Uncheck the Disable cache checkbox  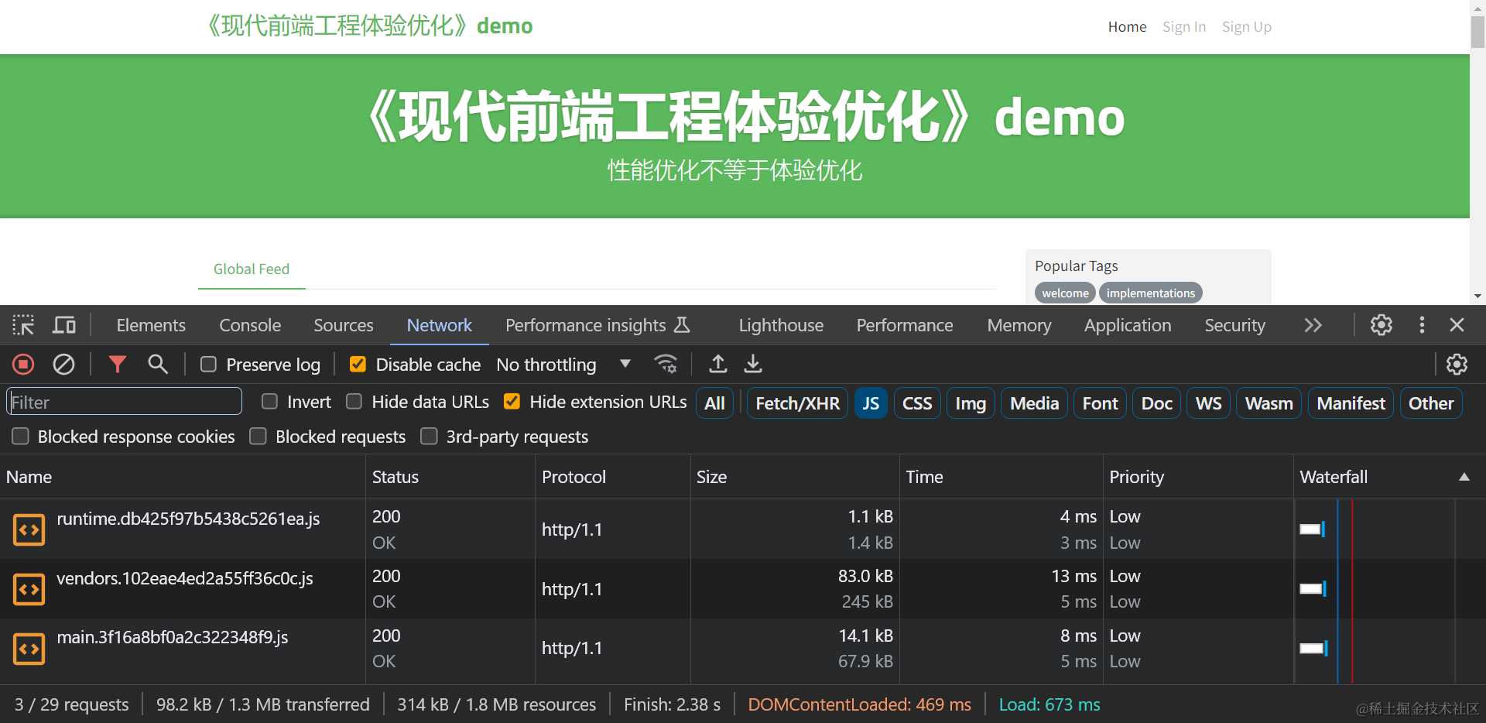point(358,365)
